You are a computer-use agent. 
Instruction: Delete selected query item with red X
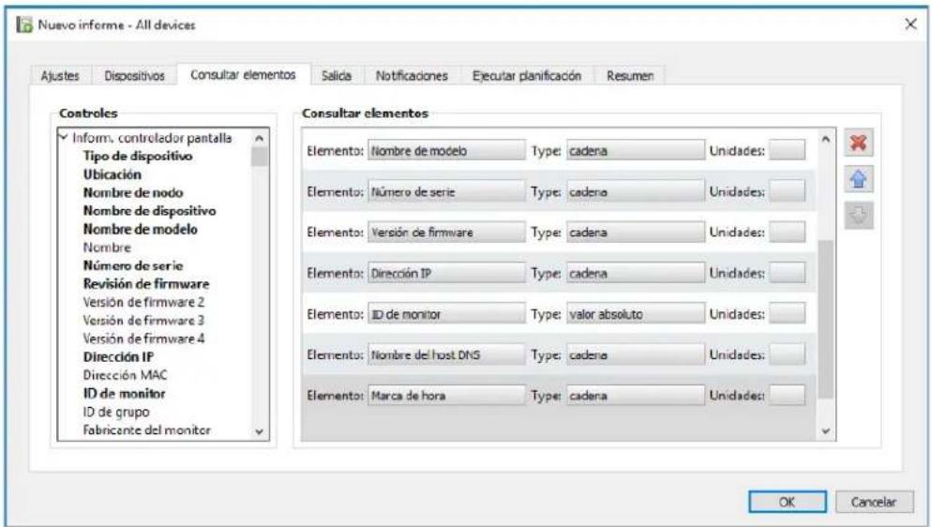coord(859,143)
